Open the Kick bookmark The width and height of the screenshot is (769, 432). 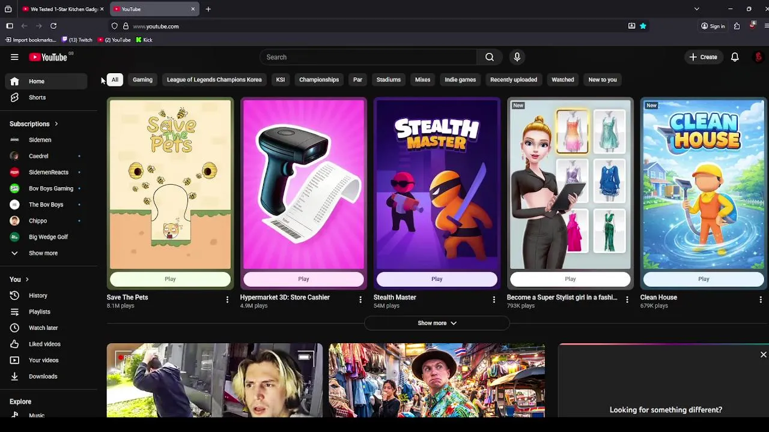point(144,40)
